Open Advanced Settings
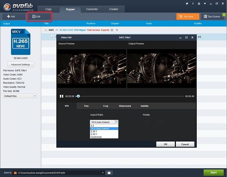 coord(20,64)
